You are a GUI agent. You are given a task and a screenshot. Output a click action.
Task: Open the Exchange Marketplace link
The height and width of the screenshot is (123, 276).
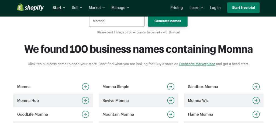[x=197, y=64]
